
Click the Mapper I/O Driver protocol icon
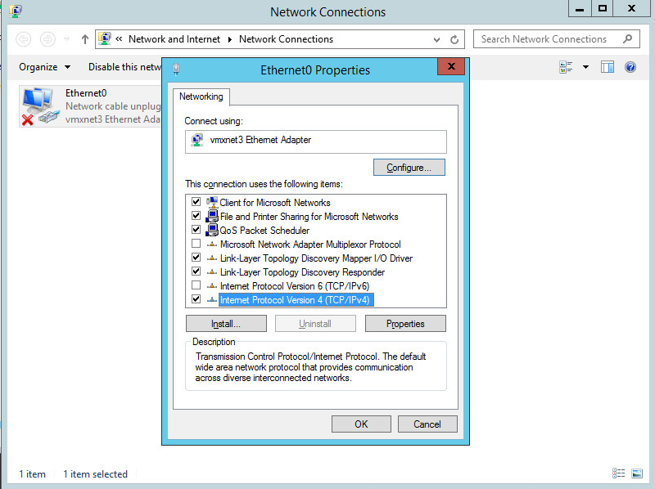[x=212, y=258]
